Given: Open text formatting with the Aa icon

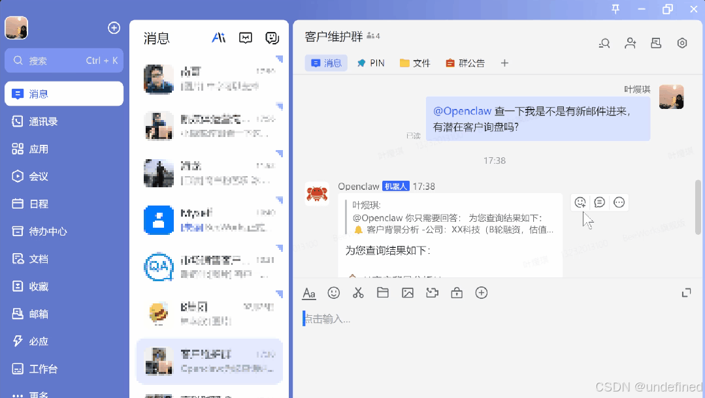Looking at the screenshot, I should point(309,293).
